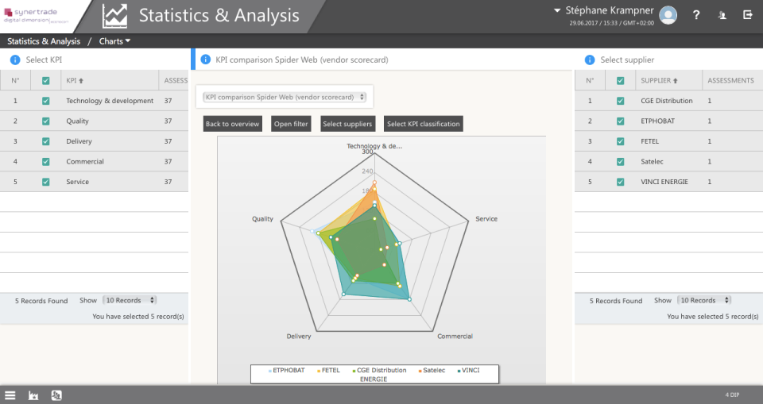Click the switch user icon in header
This screenshot has height=404, width=763.
coord(722,14)
